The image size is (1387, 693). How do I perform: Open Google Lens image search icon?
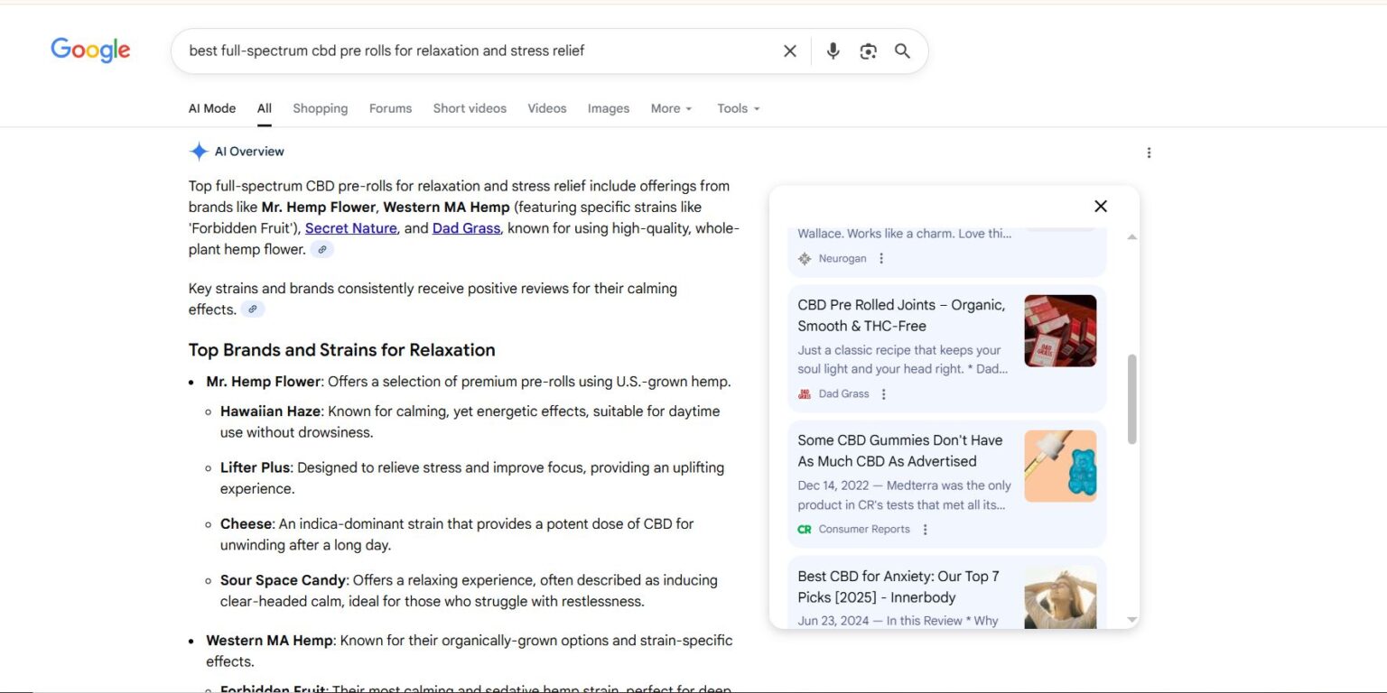coord(868,51)
